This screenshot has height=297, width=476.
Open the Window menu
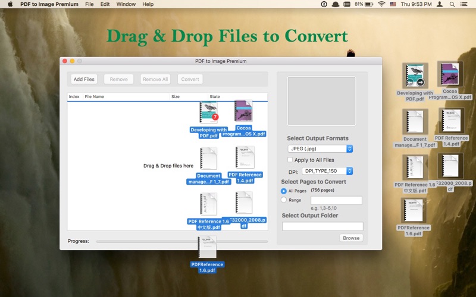(x=126, y=4)
